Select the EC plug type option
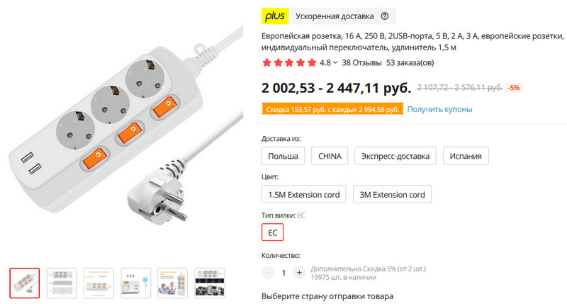 point(272,232)
